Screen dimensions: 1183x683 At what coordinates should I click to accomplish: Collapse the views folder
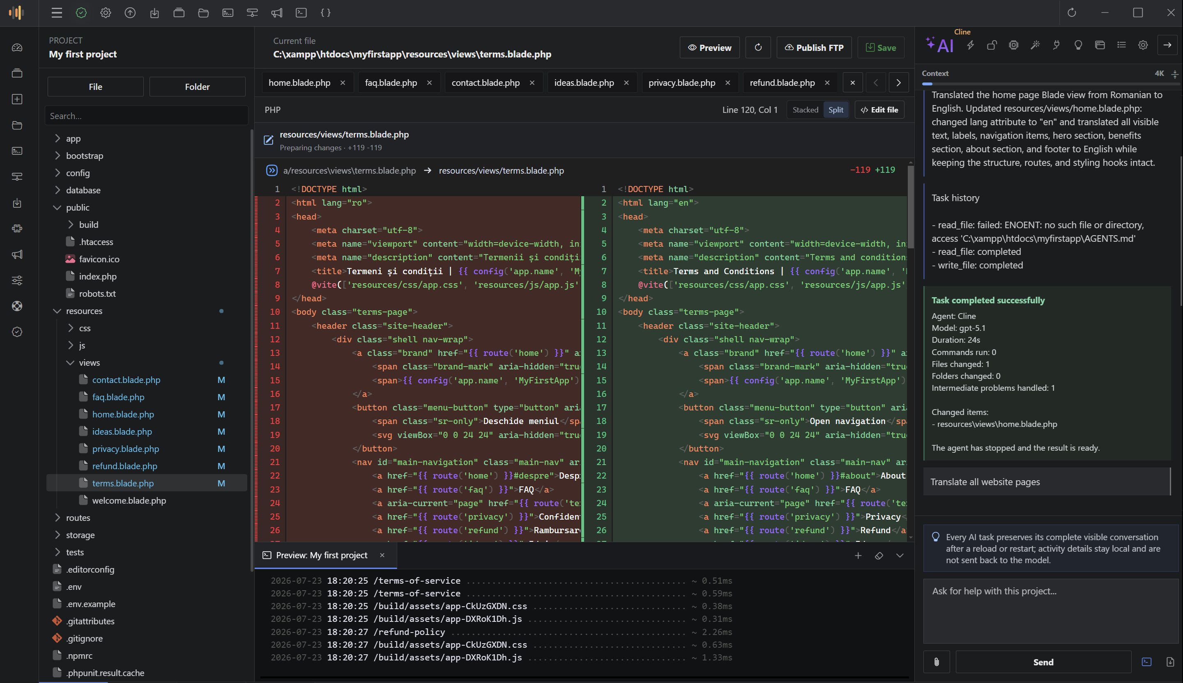70,362
